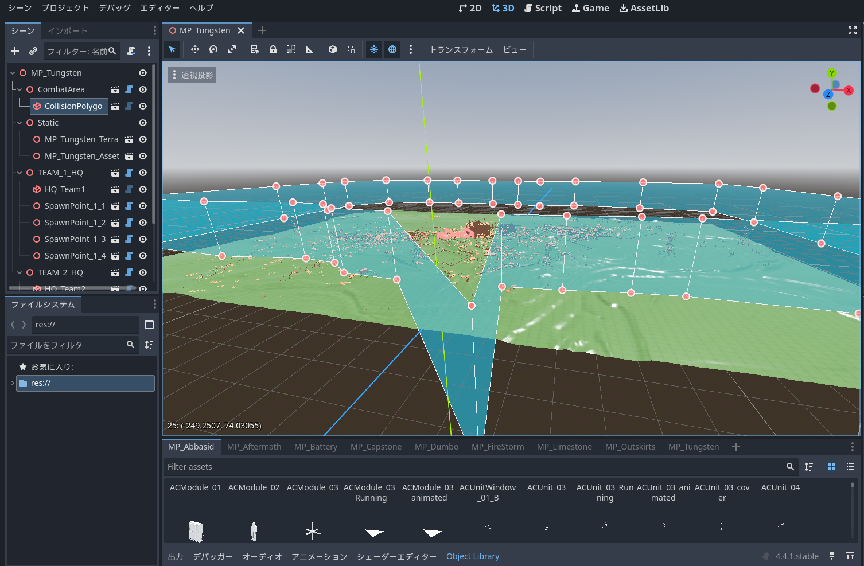Expand the res:// folder in file system
864x566 pixels.
click(13, 383)
